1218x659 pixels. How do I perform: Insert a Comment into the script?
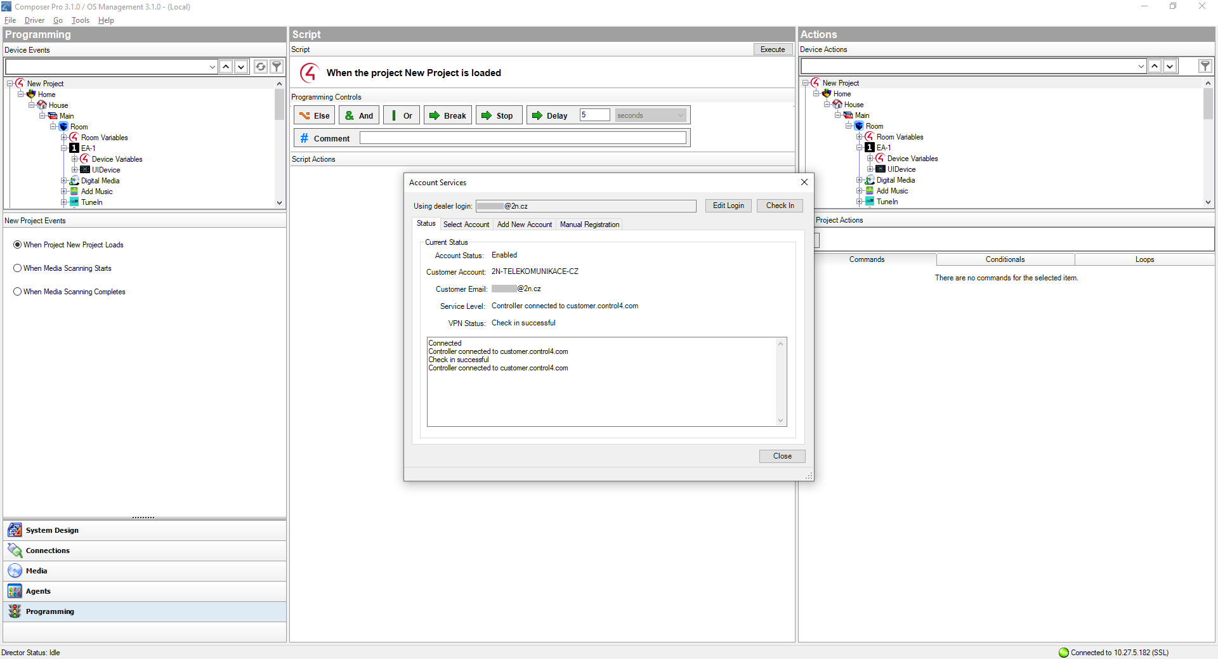point(324,138)
